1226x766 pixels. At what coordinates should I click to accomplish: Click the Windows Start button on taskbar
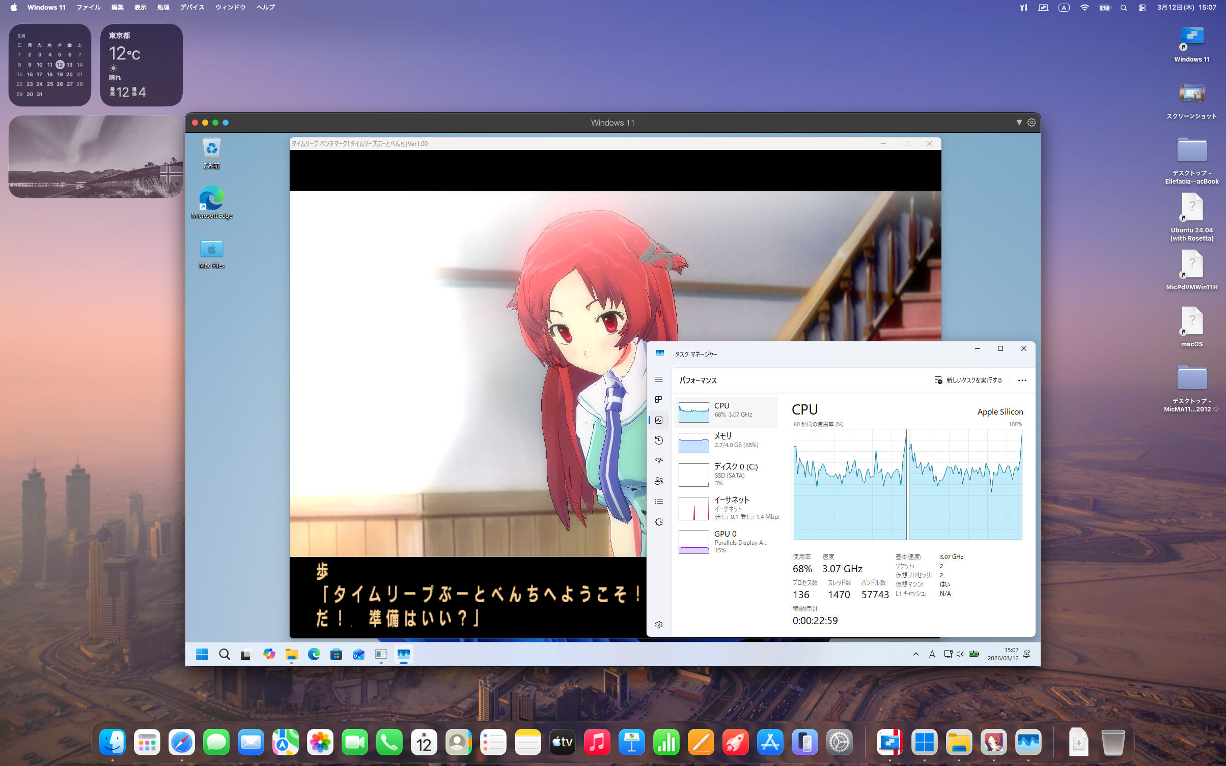point(202,655)
